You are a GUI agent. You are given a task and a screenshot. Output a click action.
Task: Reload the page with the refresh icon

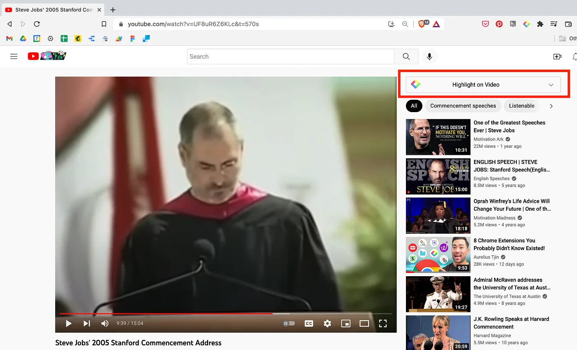pyautogui.click(x=37, y=24)
